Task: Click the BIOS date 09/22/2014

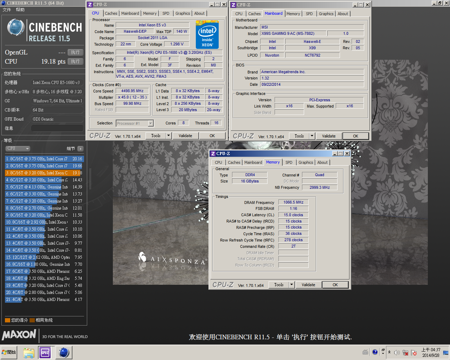Action: [312, 85]
